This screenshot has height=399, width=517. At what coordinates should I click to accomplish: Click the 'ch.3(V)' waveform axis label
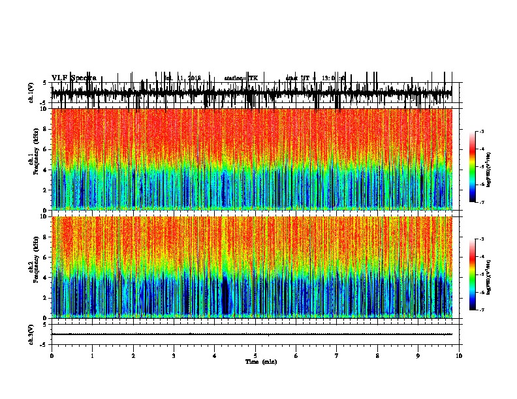(x=31, y=334)
